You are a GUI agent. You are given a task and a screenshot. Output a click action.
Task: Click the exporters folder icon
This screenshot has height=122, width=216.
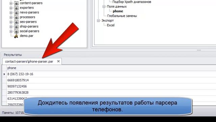pyautogui.click(x=16, y=8)
